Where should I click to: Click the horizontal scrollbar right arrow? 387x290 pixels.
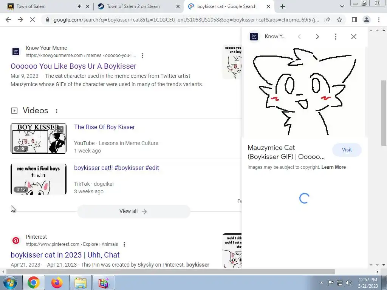[x=378, y=271]
